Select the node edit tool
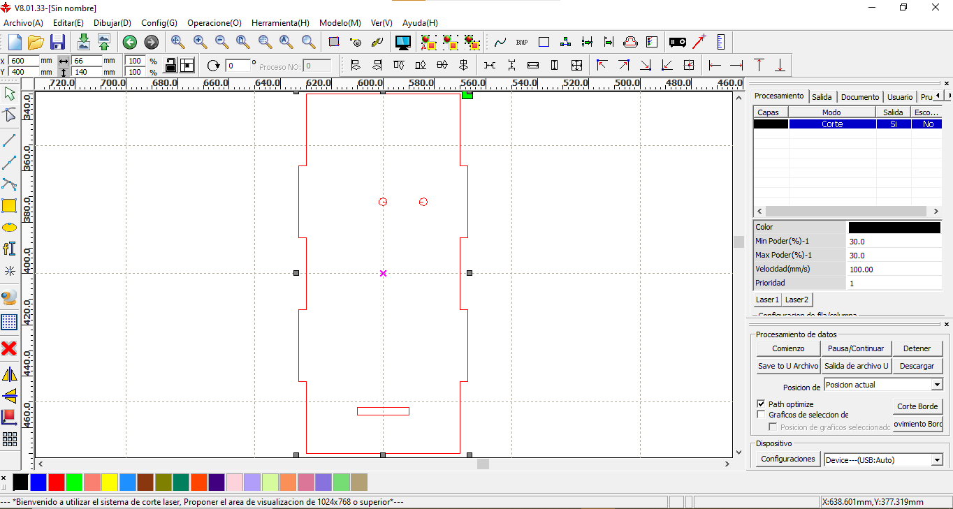Viewport: 953px width, 509px height. pyautogui.click(x=9, y=115)
